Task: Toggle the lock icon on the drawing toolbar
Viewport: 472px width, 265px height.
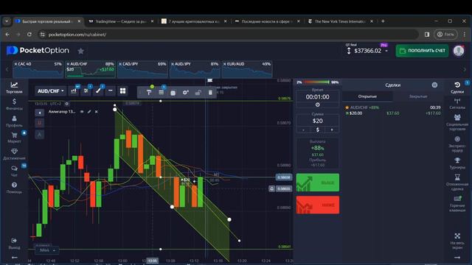Action: pos(198,93)
